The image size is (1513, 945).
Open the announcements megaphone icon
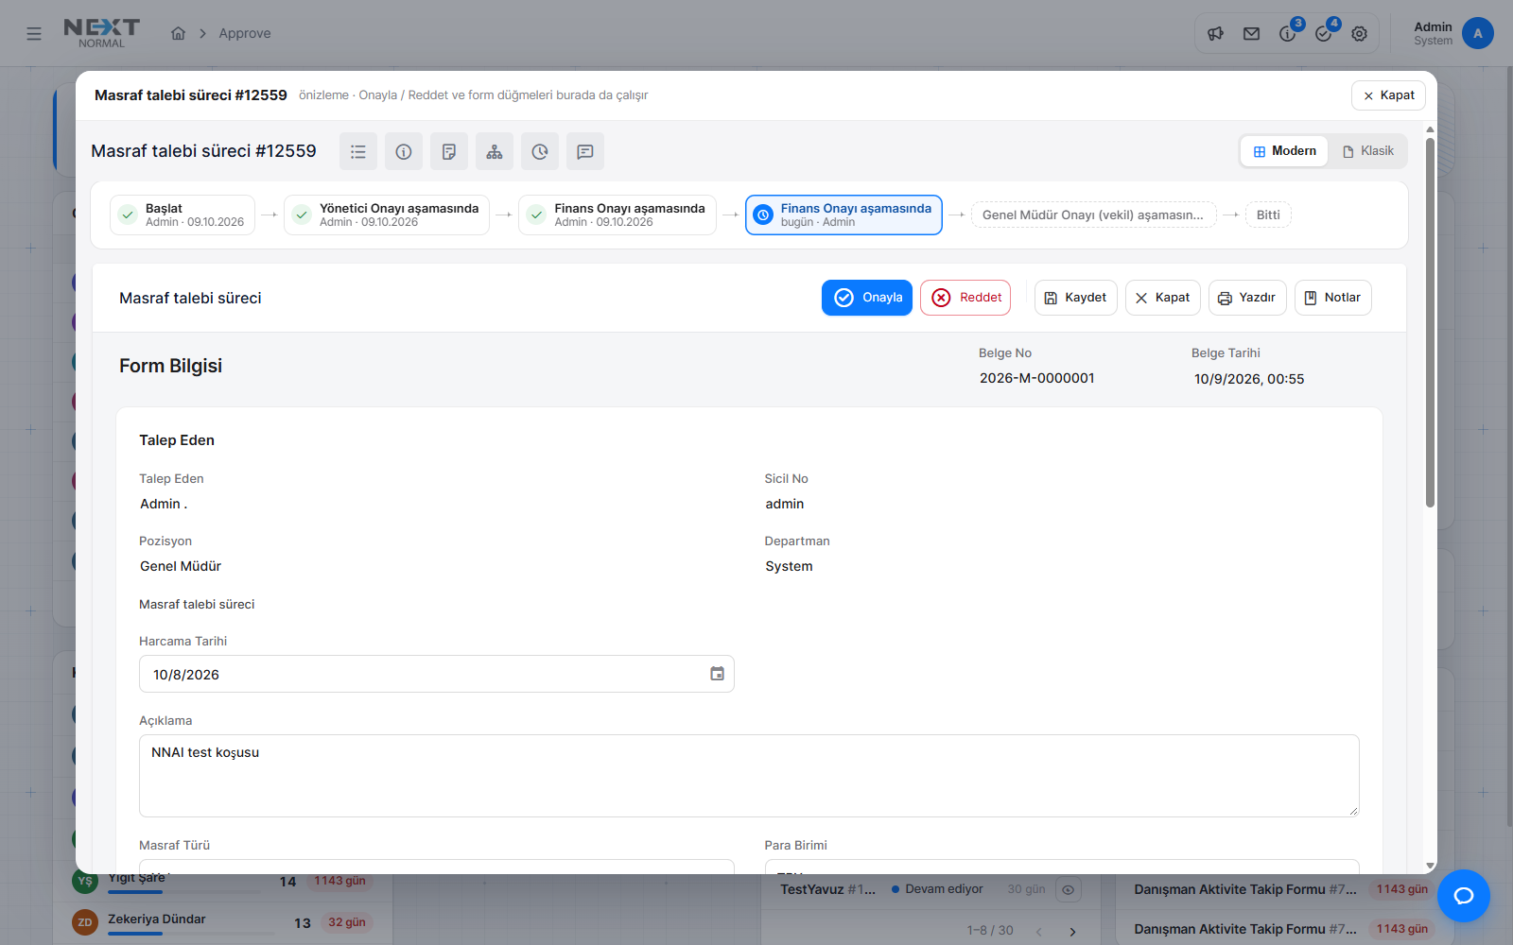tap(1216, 34)
